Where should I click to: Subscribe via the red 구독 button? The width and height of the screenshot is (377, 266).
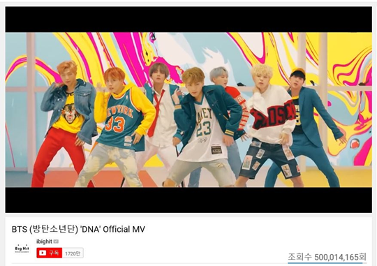tap(50, 253)
